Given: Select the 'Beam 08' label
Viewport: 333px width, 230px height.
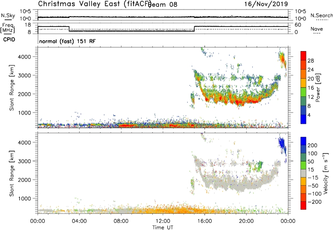Looking at the screenshot, I should pos(163,5).
